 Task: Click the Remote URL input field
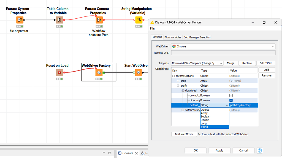point(223,52)
